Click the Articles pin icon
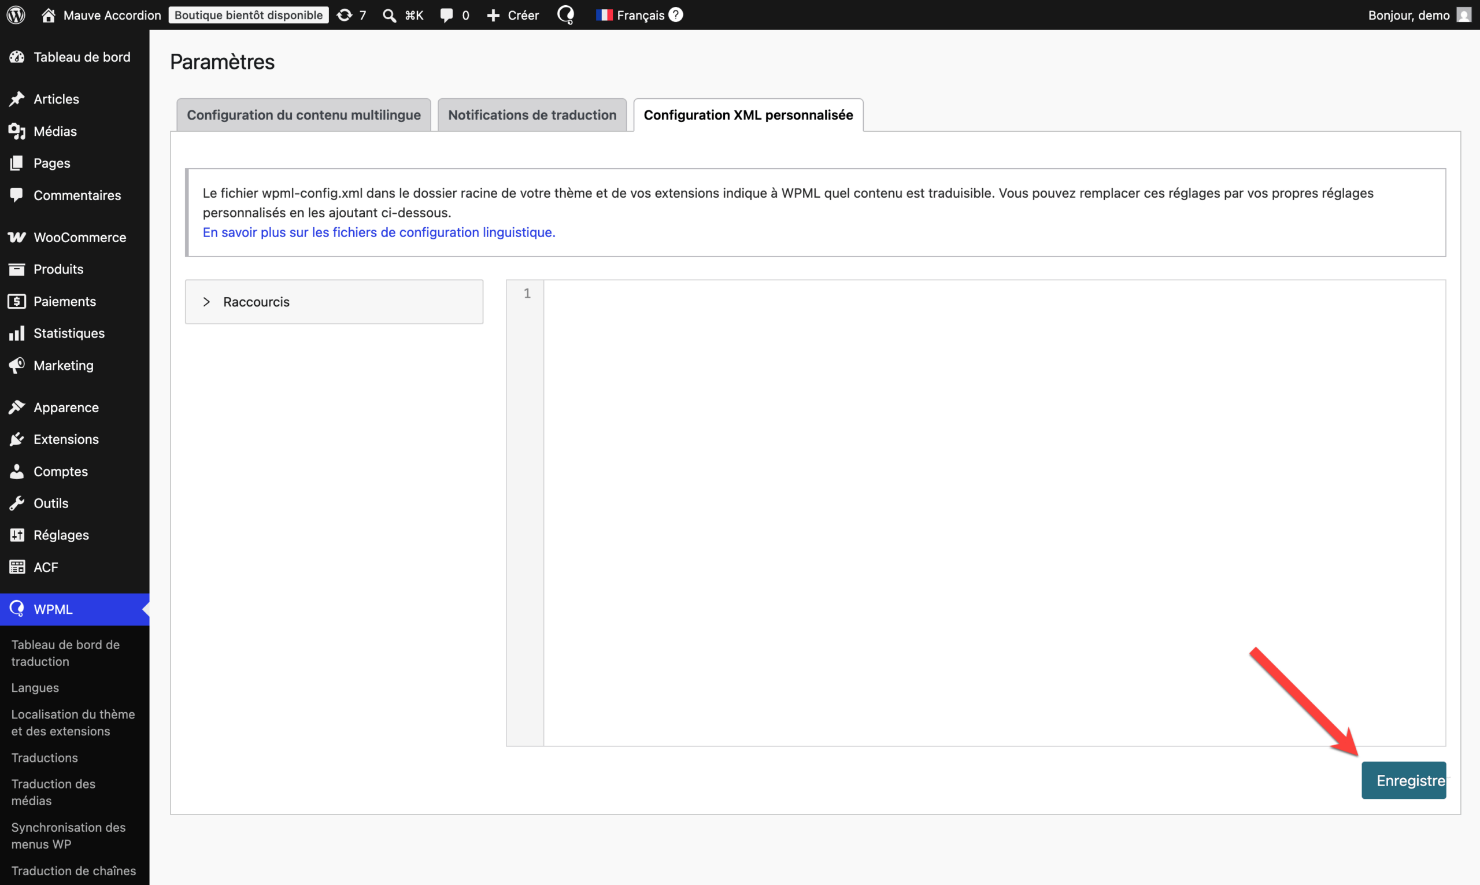This screenshot has width=1480, height=885. click(x=17, y=98)
